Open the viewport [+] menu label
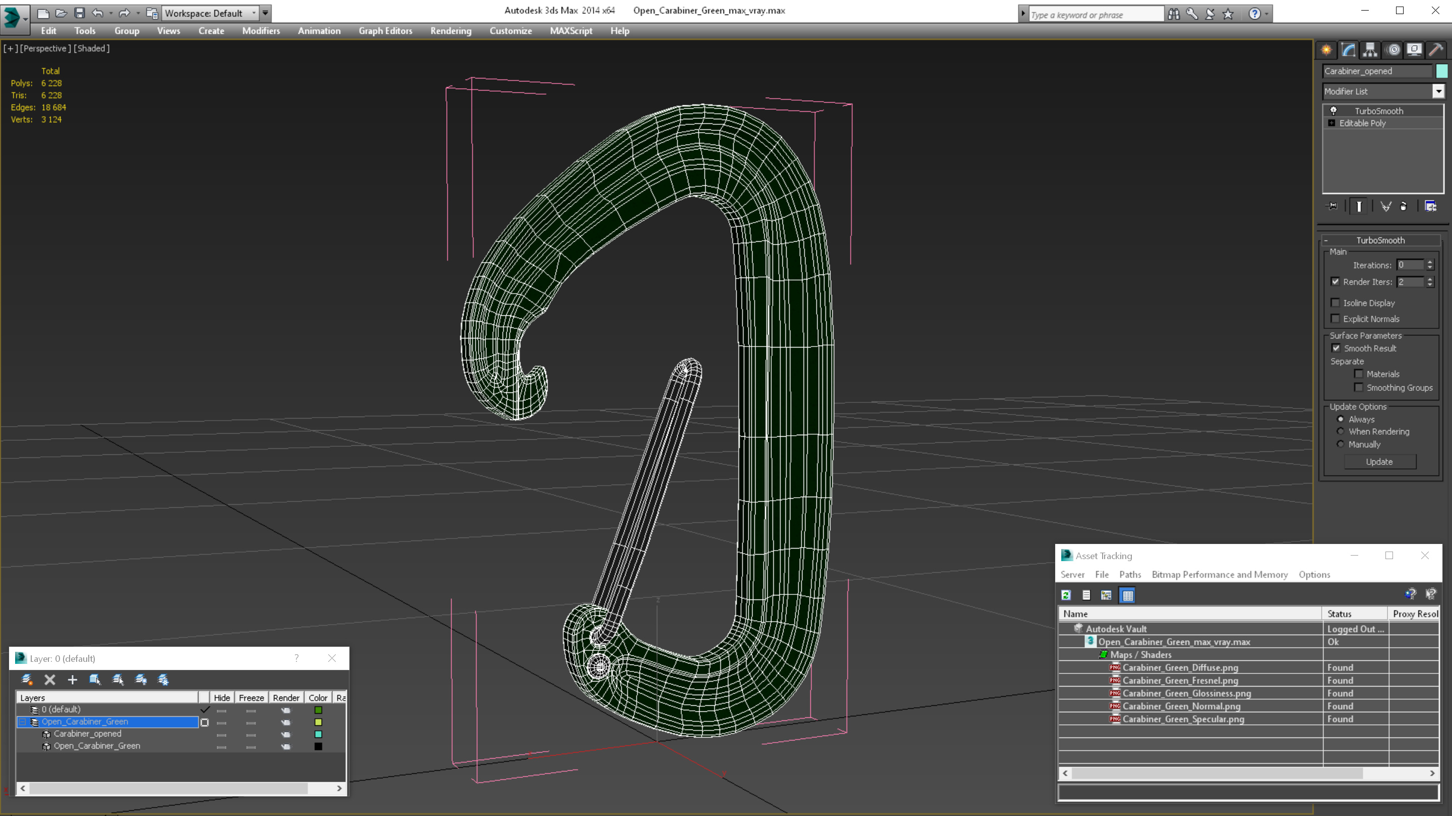1452x816 pixels. [x=10, y=48]
